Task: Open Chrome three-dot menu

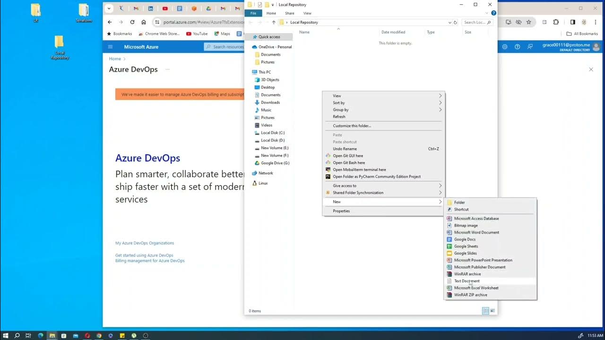Action: [596, 22]
